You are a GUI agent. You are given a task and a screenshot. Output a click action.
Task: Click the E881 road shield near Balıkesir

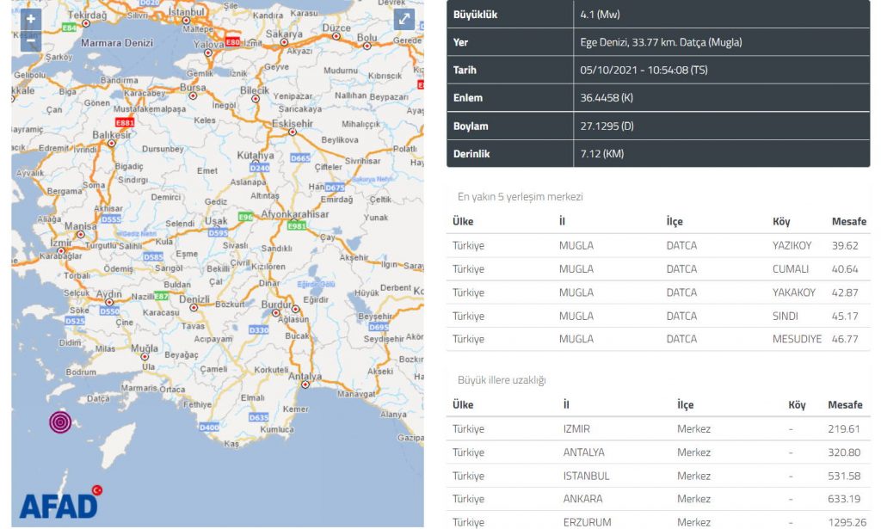pyautogui.click(x=126, y=123)
